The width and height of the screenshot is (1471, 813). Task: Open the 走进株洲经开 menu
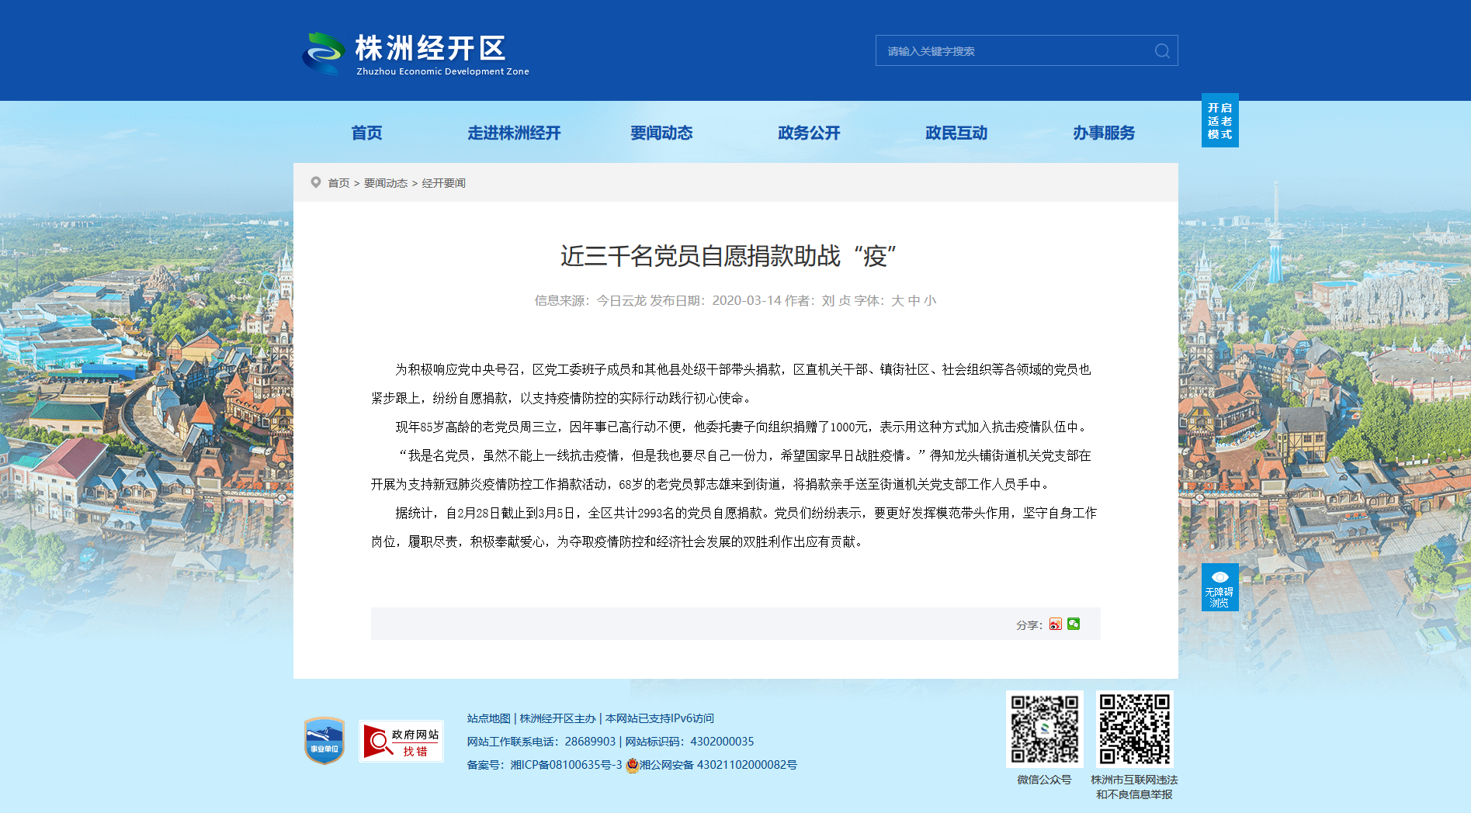pos(514,133)
